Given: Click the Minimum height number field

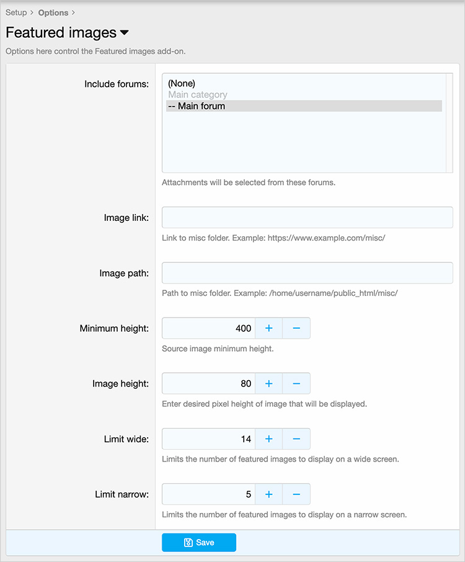Looking at the screenshot, I should (x=208, y=328).
